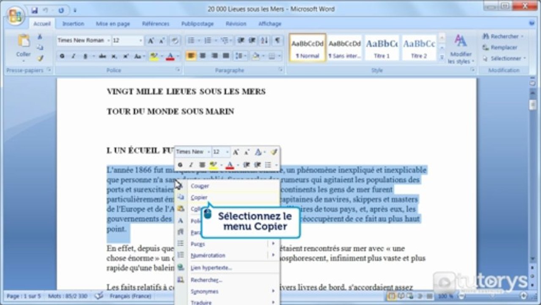541x305 pixels.
Task: Click the Clear Formatting icon in ribbon
Action: (175, 41)
